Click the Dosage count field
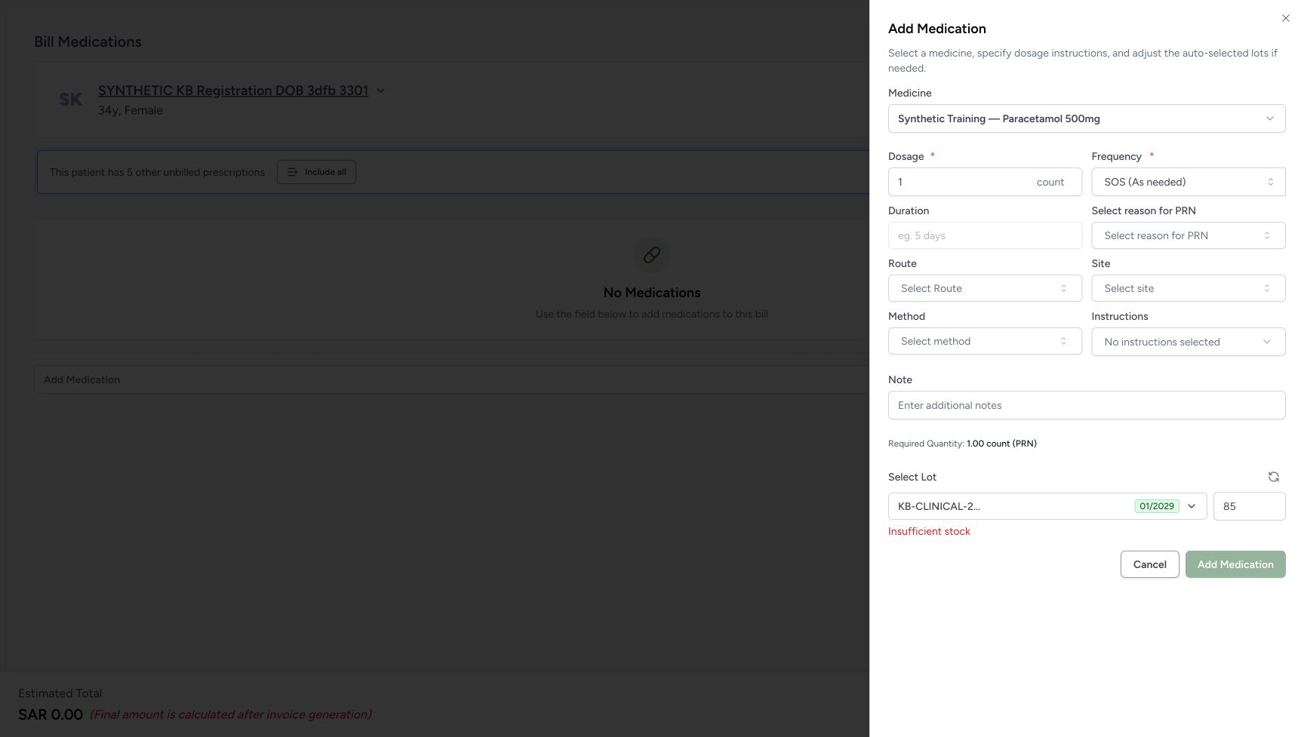The image size is (1304, 737). click(985, 182)
